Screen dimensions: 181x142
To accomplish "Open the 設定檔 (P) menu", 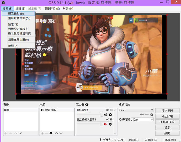I will [x=35, y=9].
